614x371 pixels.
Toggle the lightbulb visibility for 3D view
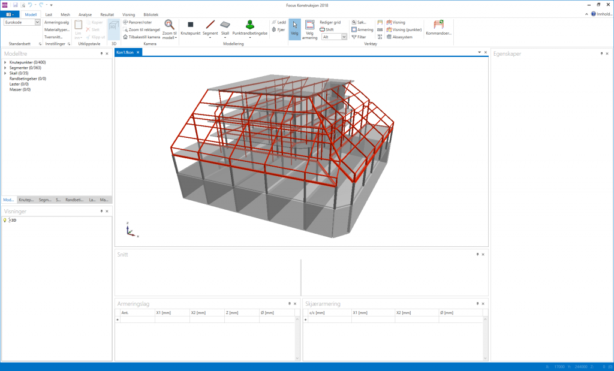pos(5,221)
